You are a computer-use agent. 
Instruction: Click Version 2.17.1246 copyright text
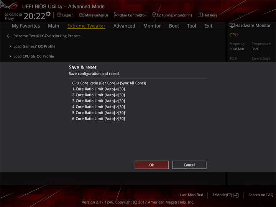click(138, 202)
